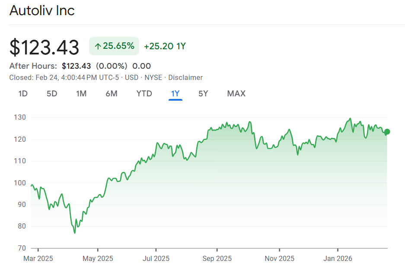Click the After Hours price value
The width and height of the screenshot is (405, 267).
pyautogui.click(x=76, y=66)
